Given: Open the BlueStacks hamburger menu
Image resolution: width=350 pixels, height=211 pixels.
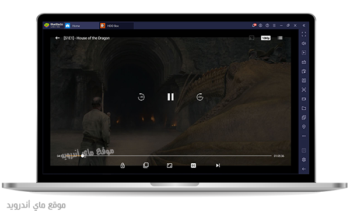Looking at the screenshot, I should [x=274, y=26].
